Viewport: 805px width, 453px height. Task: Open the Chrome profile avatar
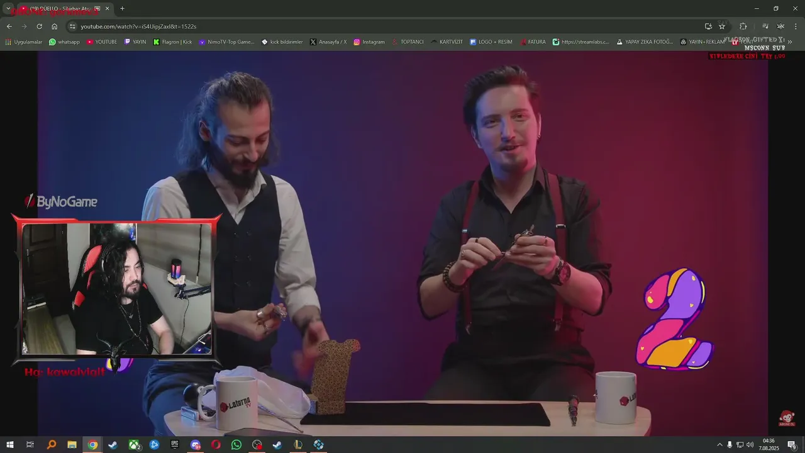point(780,26)
